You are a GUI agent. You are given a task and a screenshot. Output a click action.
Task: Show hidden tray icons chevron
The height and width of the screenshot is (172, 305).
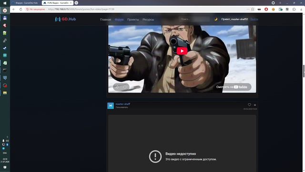point(7,137)
